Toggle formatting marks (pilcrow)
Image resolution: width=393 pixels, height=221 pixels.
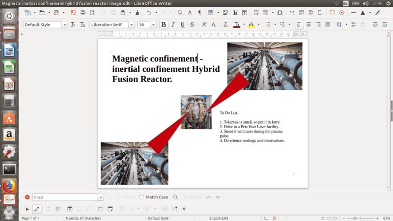(x=199, y=12)
